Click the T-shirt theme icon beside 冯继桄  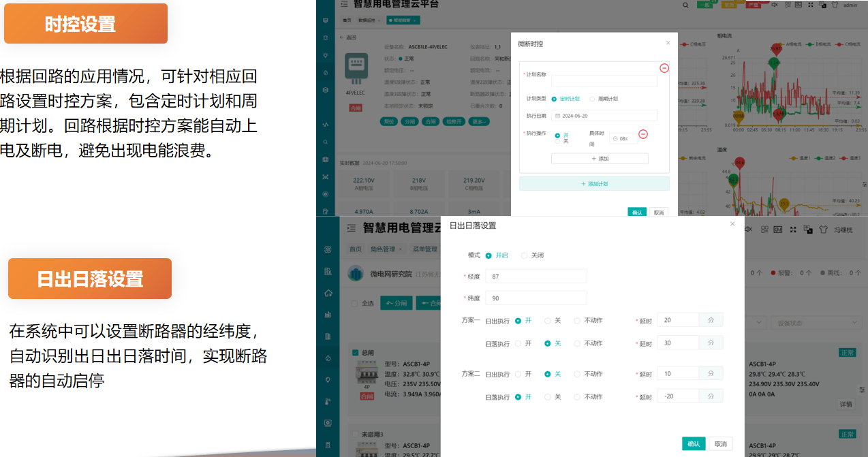822,230
